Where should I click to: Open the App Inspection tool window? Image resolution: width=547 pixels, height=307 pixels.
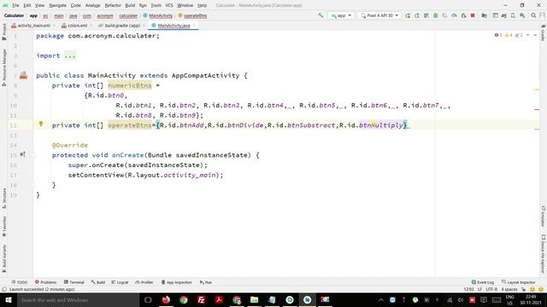click(177, 282)
